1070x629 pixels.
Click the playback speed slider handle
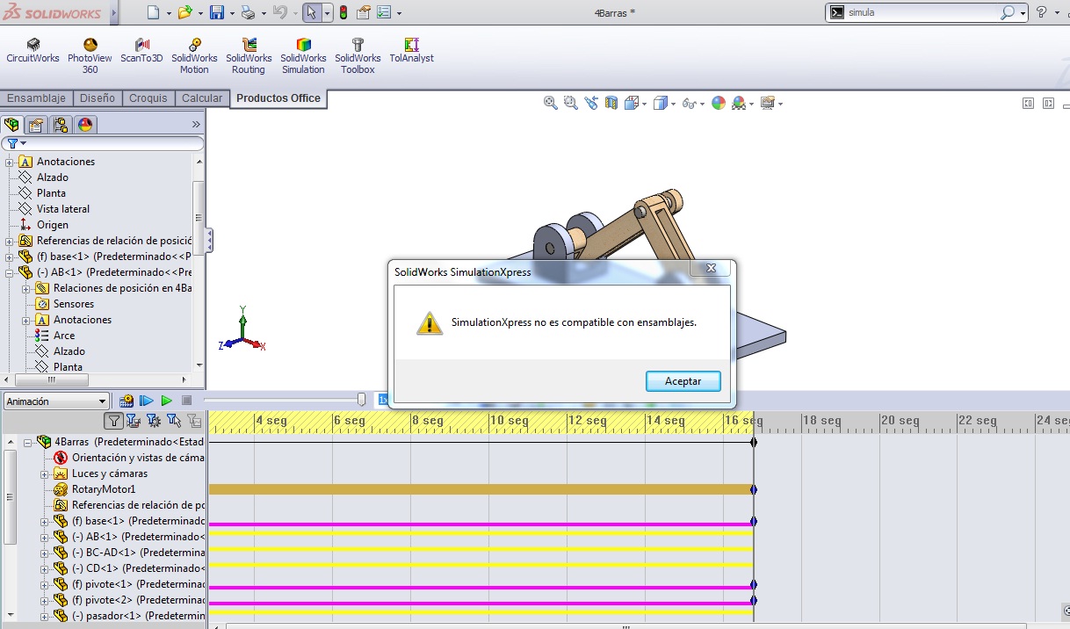361,400
